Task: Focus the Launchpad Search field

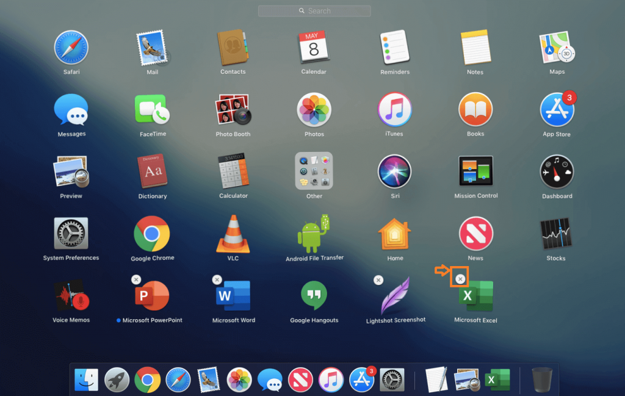Action: point(314,11)
